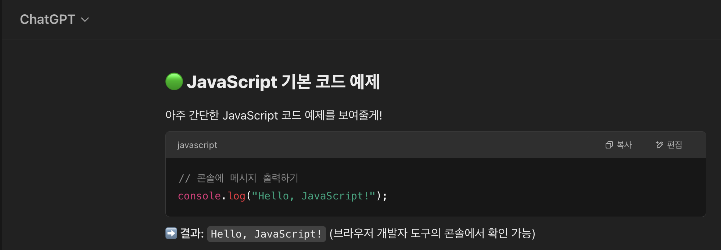The height and width of the screenshot is (250, 721).
Task: Click the bold 결과: label
Action: pyautogui.click(x=192, y=233)
